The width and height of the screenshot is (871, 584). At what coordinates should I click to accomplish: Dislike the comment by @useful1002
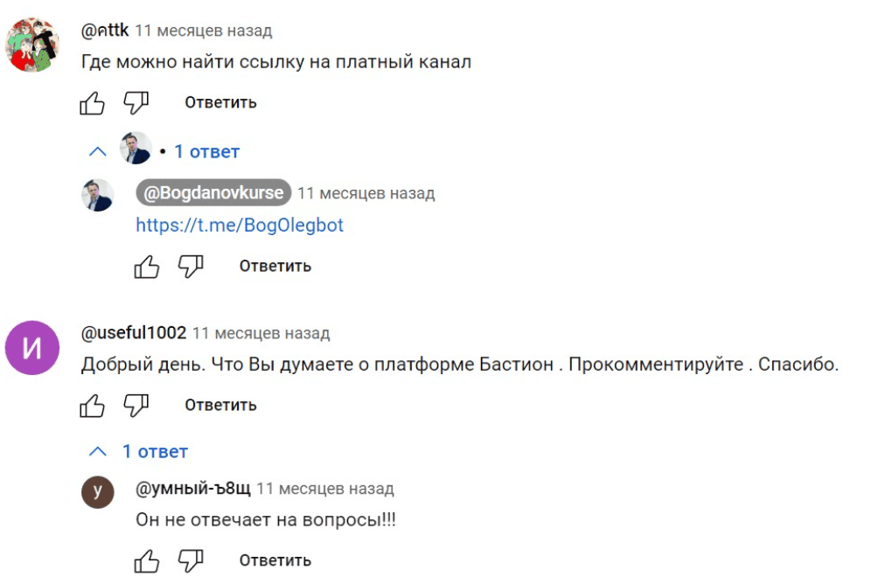136,405
